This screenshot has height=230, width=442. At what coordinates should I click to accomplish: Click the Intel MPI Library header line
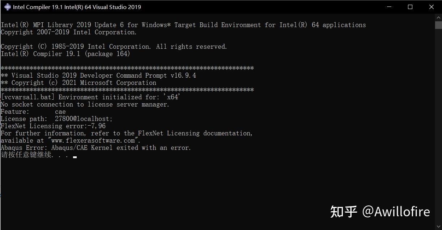(x=183, y=25)
